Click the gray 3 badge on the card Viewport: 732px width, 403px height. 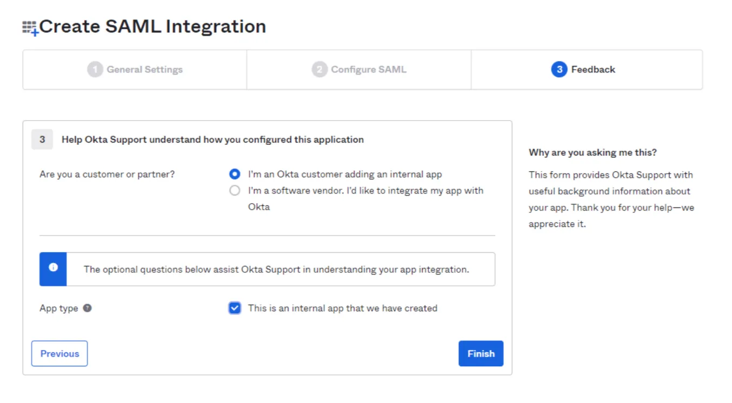pos(42,139)
